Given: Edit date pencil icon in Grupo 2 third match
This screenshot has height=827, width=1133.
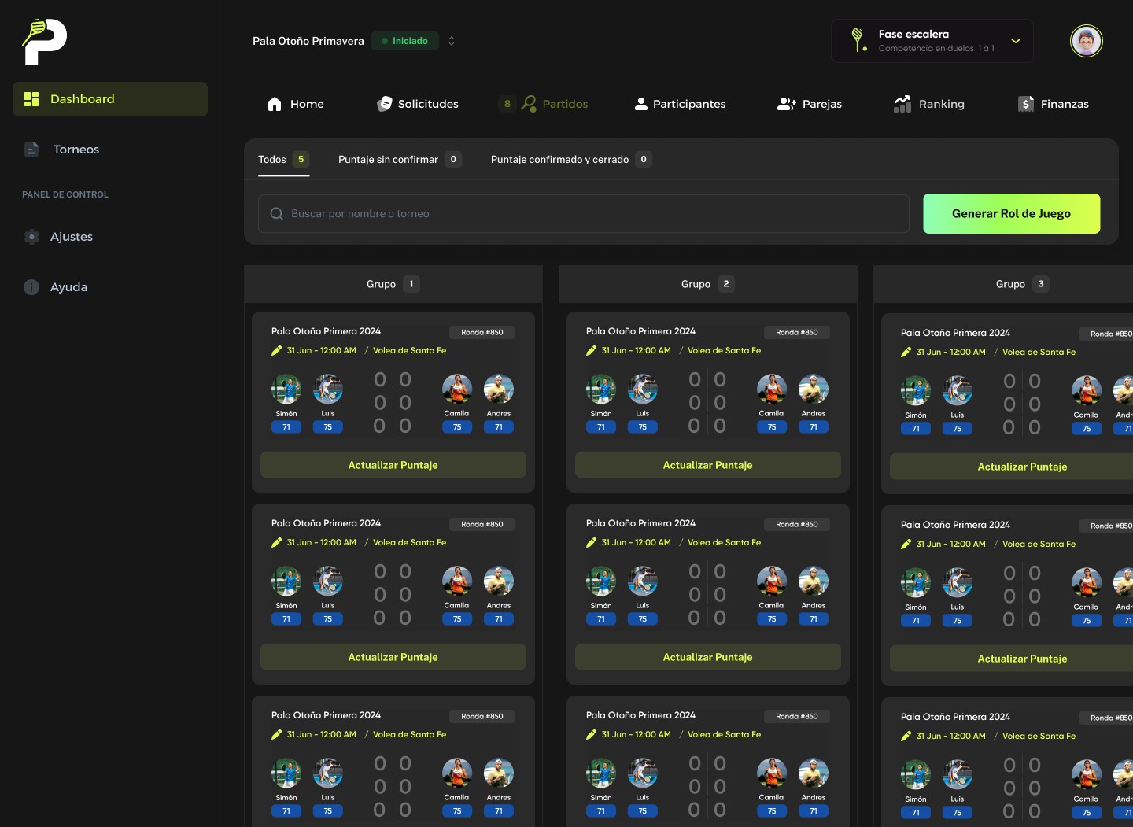Looking at the screenshot, I should 591,735.
